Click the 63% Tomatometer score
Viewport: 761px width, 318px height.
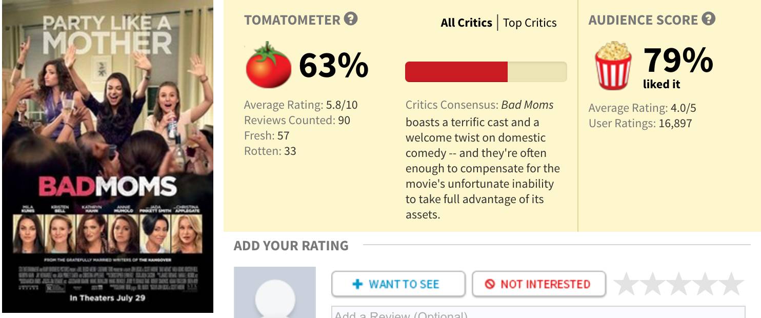pyautogui.click(x=333, y=66)
